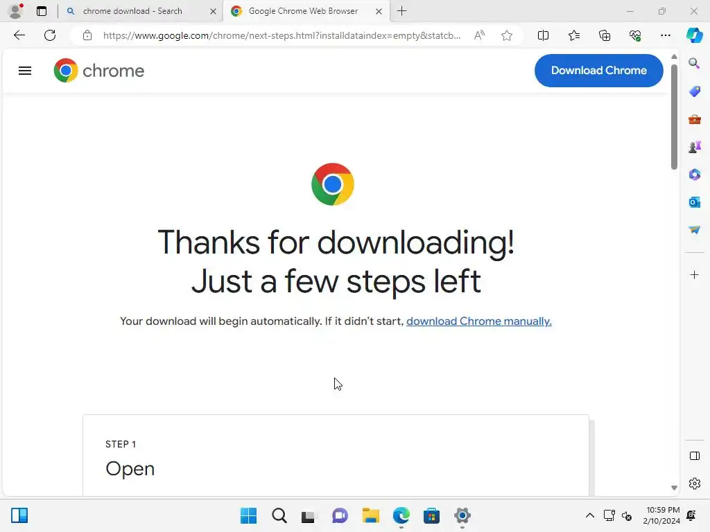The height and width of the screenshot is (532, 710).
Task: Close Google Chrome Web Browser tab
Action: (x=379, y=11)
